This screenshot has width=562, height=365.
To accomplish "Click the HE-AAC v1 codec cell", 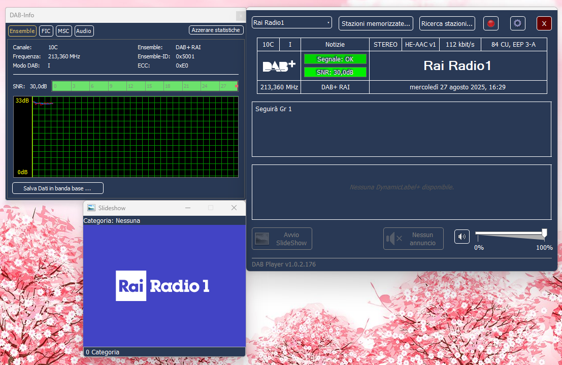I will (420, 45).
